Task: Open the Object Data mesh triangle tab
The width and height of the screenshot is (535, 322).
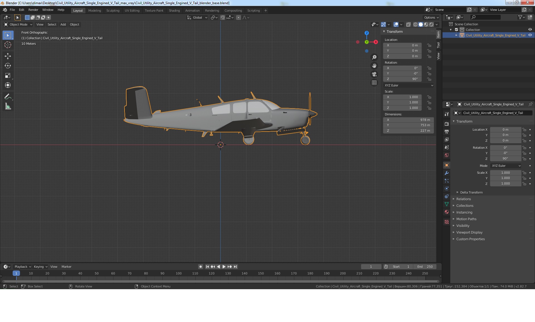Action: (x=447, y=204)
